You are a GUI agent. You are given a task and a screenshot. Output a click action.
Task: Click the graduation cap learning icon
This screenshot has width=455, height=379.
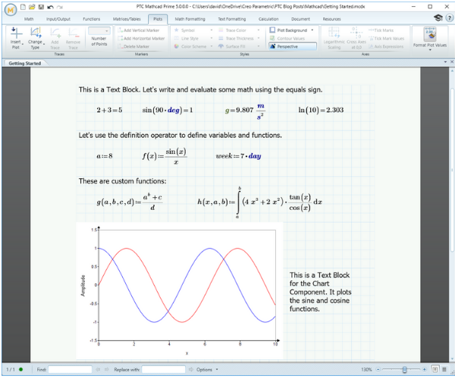(x=438, y=17)
